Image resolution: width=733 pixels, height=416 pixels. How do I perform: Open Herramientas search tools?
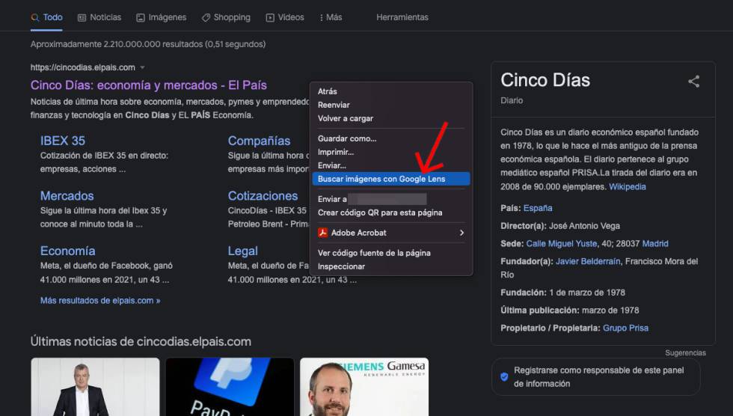tap(402, 17)
